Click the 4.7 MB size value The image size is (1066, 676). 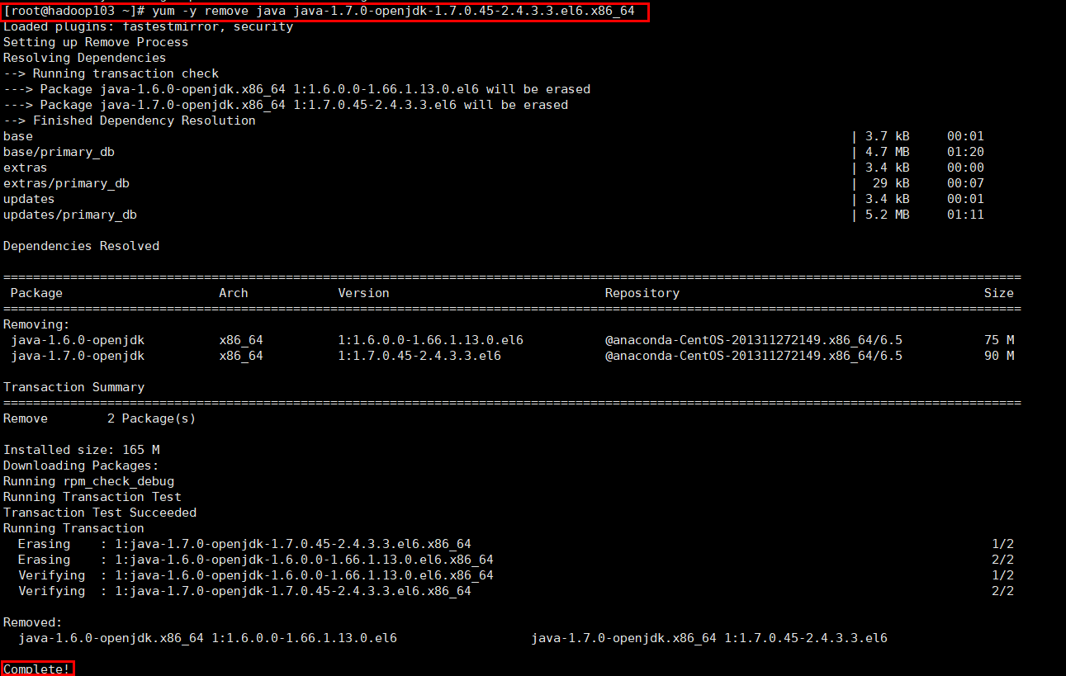coord(888,152)
